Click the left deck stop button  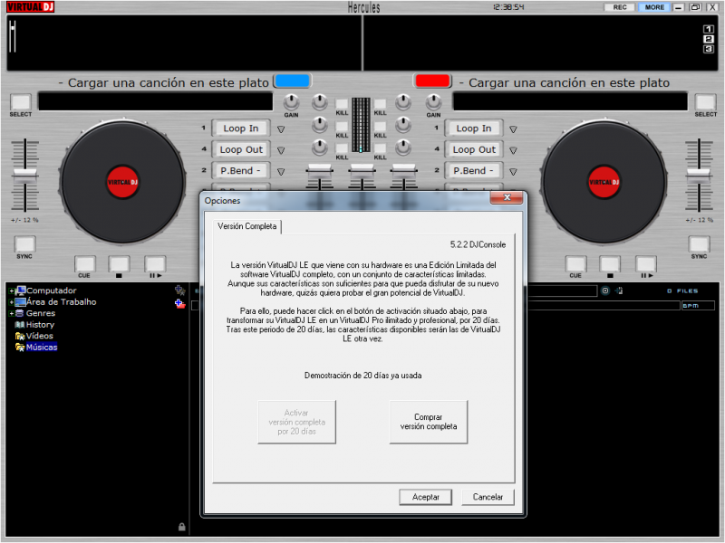click(120, 265)
